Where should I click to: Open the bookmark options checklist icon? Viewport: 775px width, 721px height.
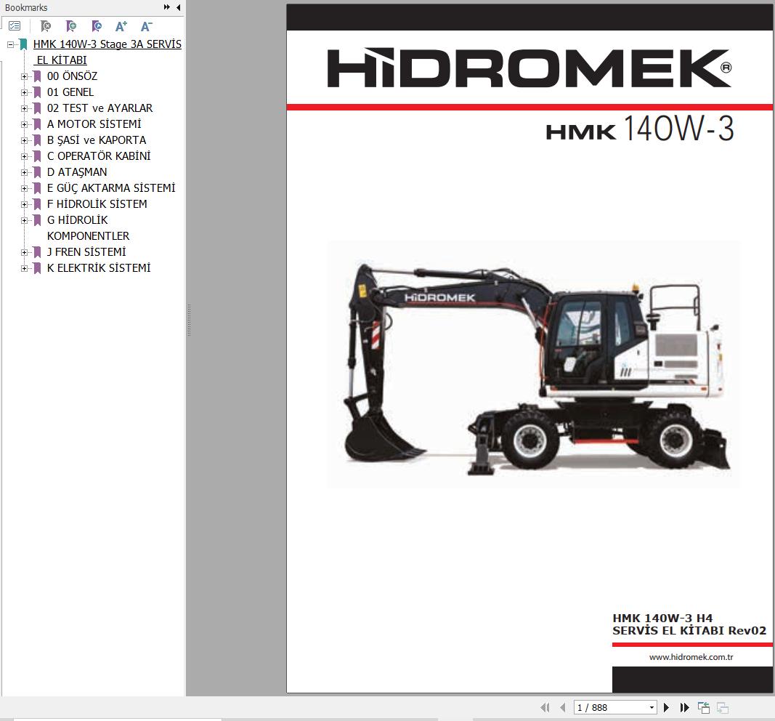(x=14, y=26)
